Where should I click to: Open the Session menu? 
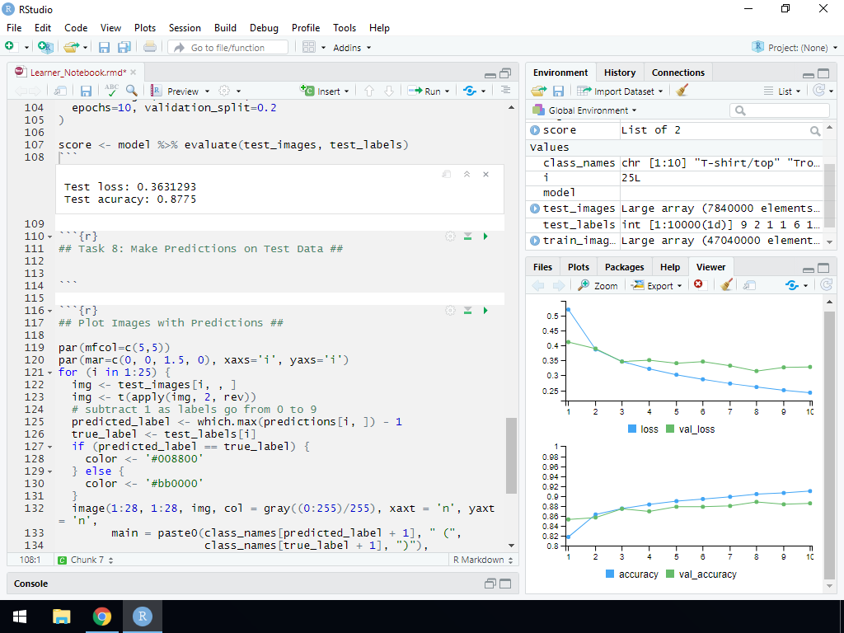click(x=185, y=28)
